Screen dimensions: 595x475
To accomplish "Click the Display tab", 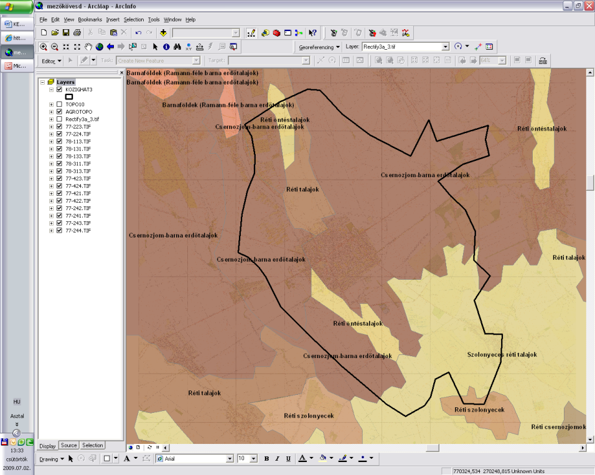I will tap(47, 446).
